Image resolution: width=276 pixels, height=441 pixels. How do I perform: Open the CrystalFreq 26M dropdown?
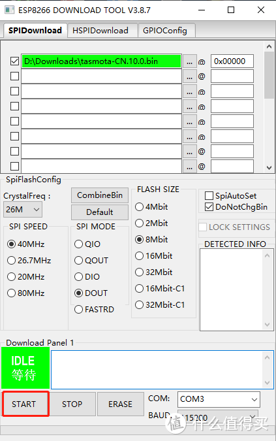(x=23, y=210)
